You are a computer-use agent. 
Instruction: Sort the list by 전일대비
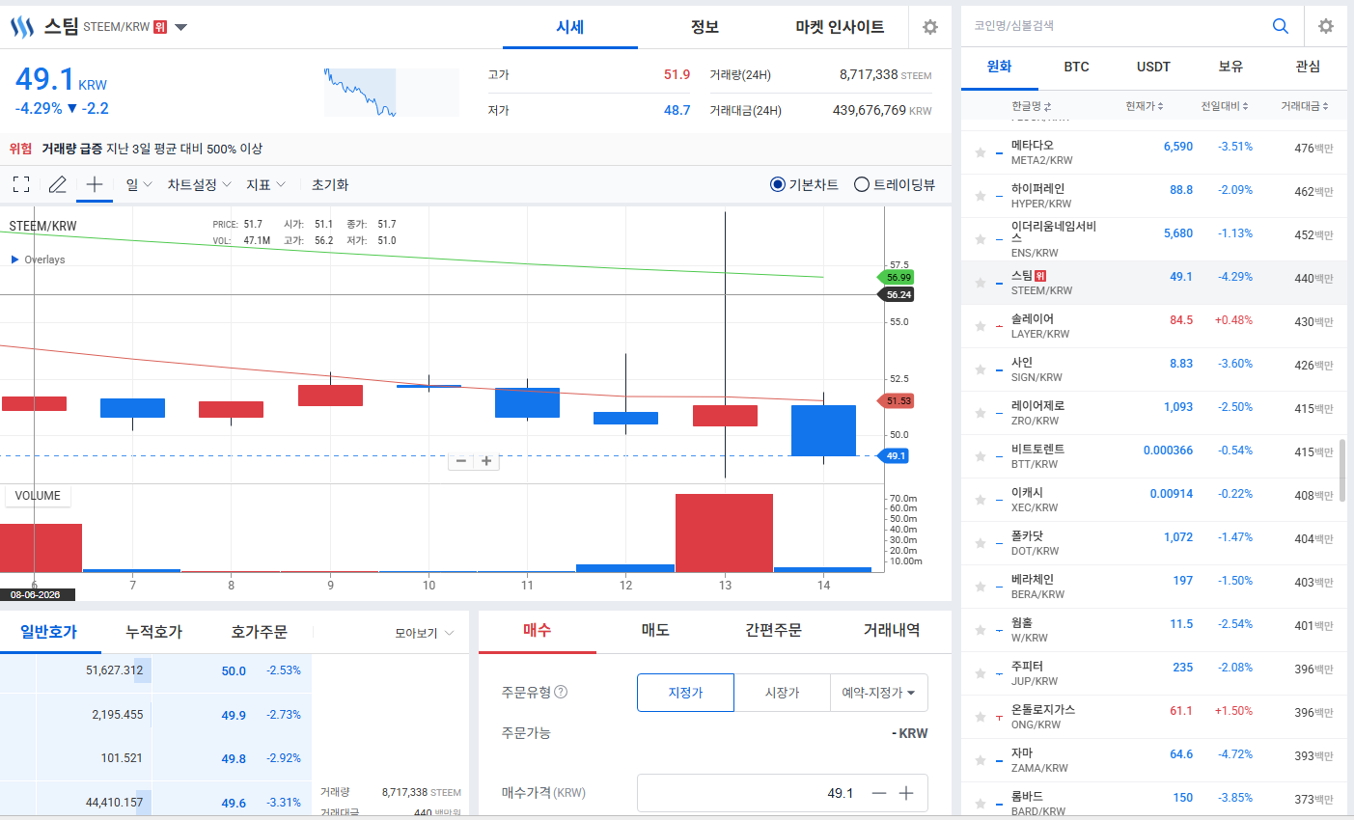(x=1225, y=106)
